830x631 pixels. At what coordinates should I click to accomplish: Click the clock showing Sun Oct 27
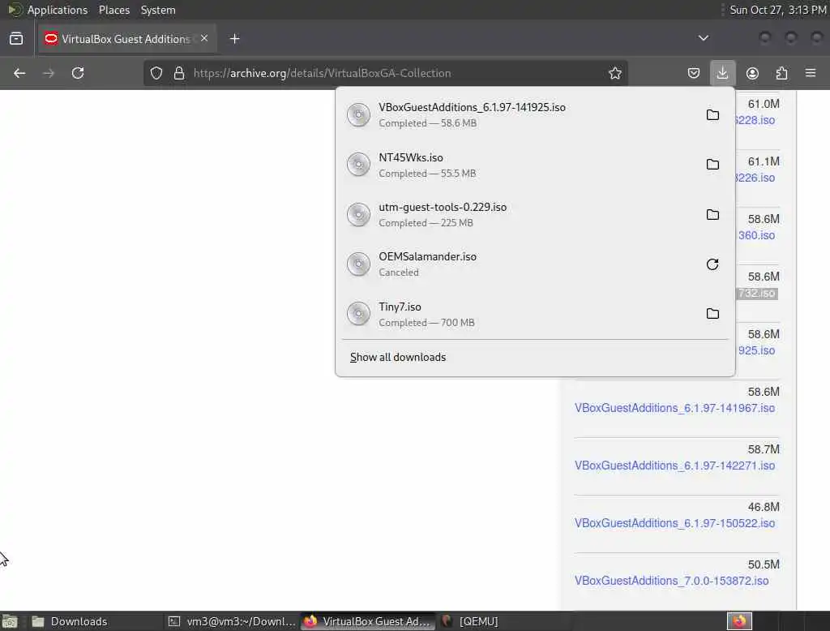777,10
